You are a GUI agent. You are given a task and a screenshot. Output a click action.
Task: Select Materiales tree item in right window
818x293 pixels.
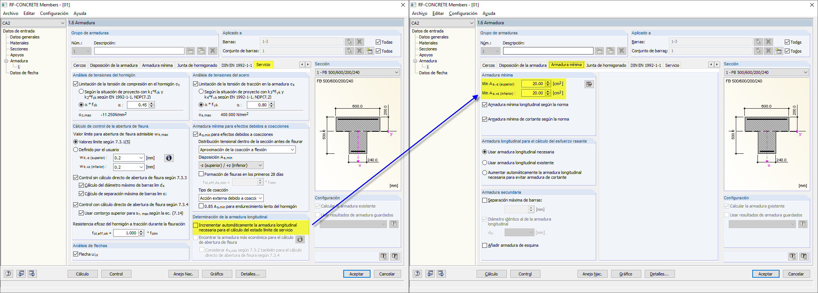pos(428,43)
